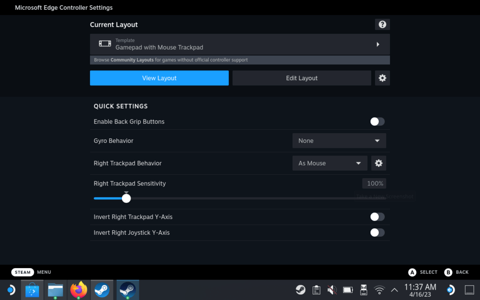Adjust the Right Trackpad Sensitivity slider
This screenshot has height=300, width=480.
pos(126,198)
